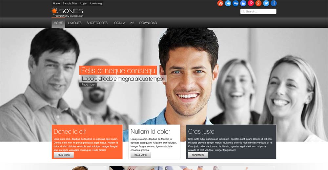
Task: Open the Sample Sites link
Action: [70, 3]
